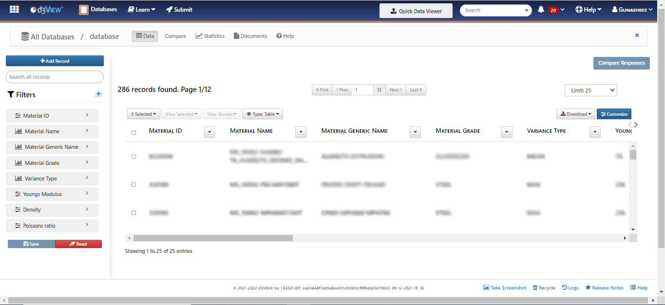Open the Recycle bin in footer
This screenshot has width=665, height=305.
tap(543, 287)
